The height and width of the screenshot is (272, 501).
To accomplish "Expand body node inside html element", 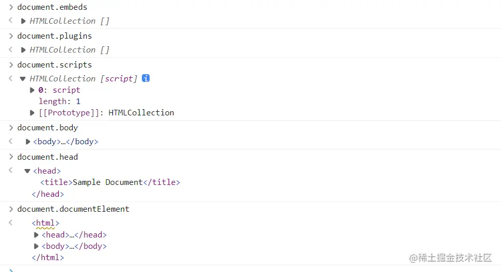I will [36, 246].
